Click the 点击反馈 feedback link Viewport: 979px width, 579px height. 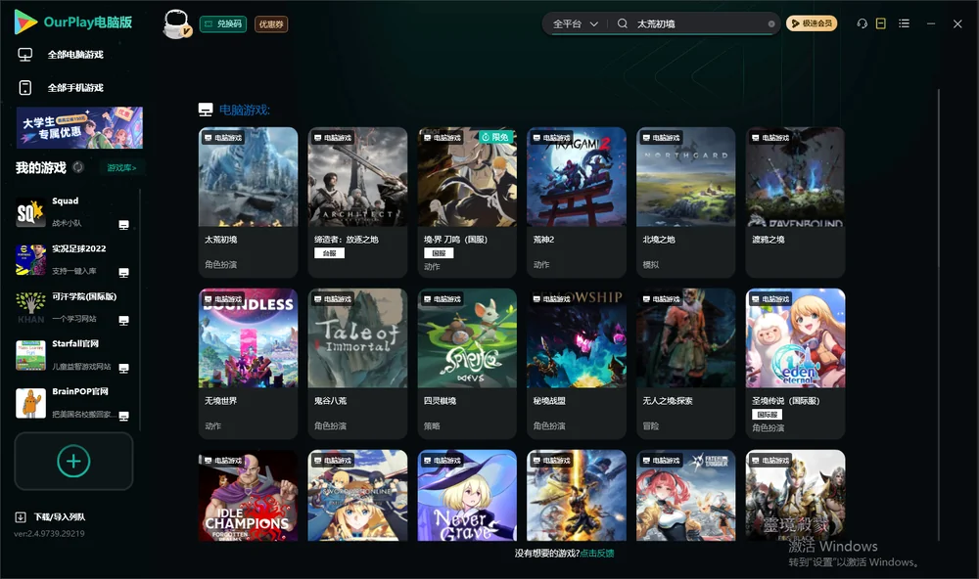point(597,554)
